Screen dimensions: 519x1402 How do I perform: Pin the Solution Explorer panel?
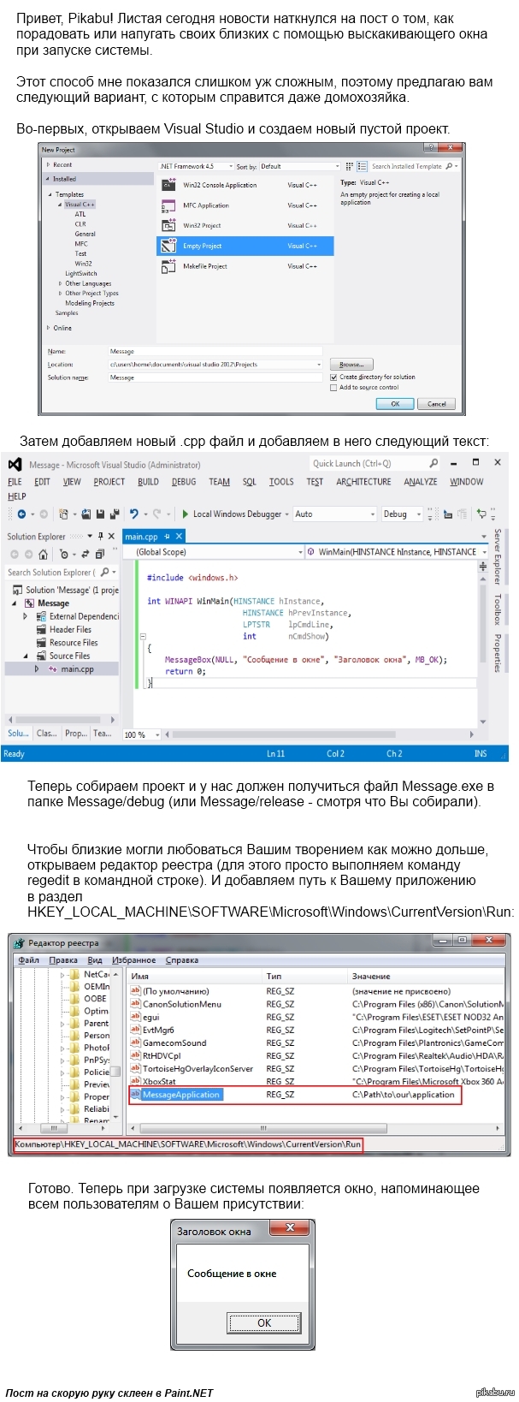pos(101,537)
